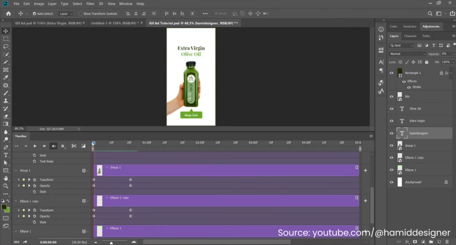The image size is (456, 245).
Task: Delete layer using trash icon
Action: coord(447,242)
